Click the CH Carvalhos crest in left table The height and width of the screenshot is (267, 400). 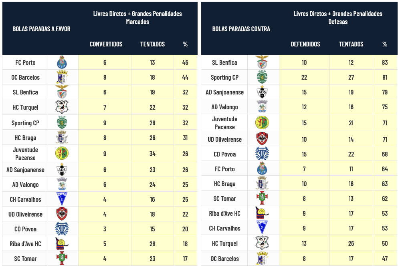pyautogui.click(x=62, y=199)
